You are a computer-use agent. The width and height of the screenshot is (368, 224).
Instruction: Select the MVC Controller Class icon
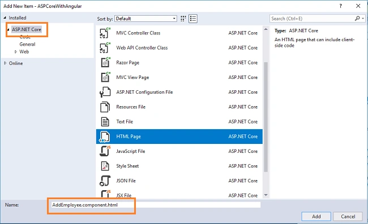pos(105,33)
